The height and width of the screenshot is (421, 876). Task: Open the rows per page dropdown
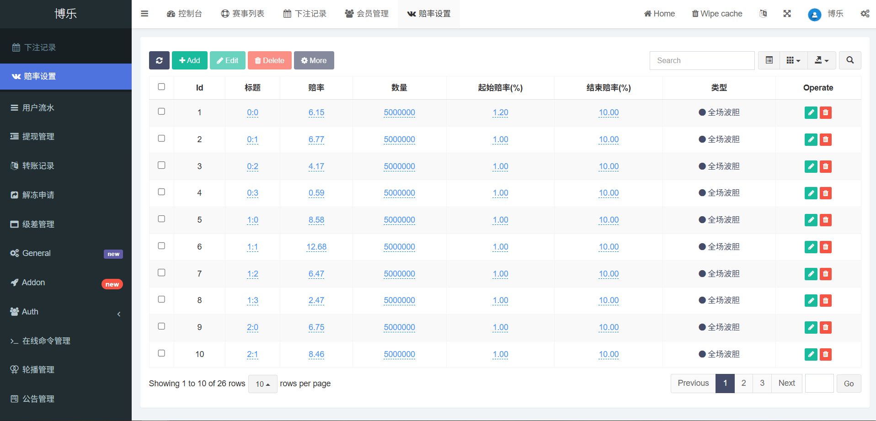pos(262,384)
